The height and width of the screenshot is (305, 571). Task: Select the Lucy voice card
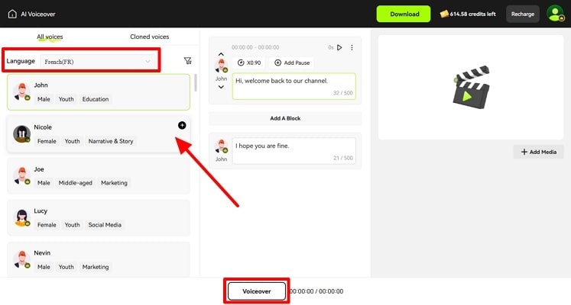click(99, 218)
